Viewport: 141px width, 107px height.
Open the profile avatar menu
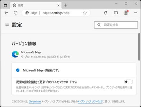(126, 13)
